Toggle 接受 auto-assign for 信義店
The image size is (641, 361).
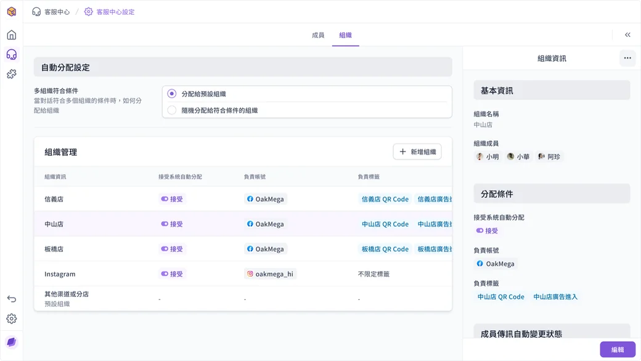(x=172, y=199)
